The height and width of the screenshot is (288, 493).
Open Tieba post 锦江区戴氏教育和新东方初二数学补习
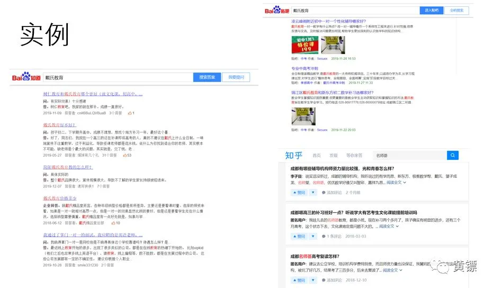tap(333, 93)
